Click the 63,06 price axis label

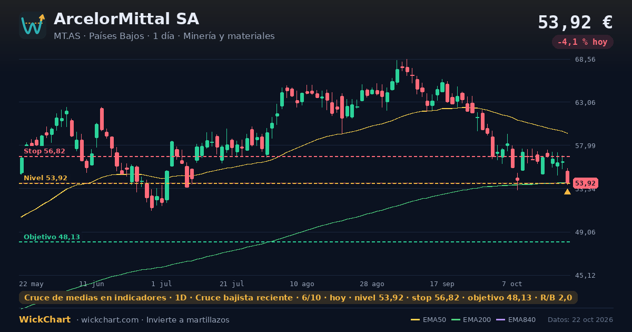(585, 103)
